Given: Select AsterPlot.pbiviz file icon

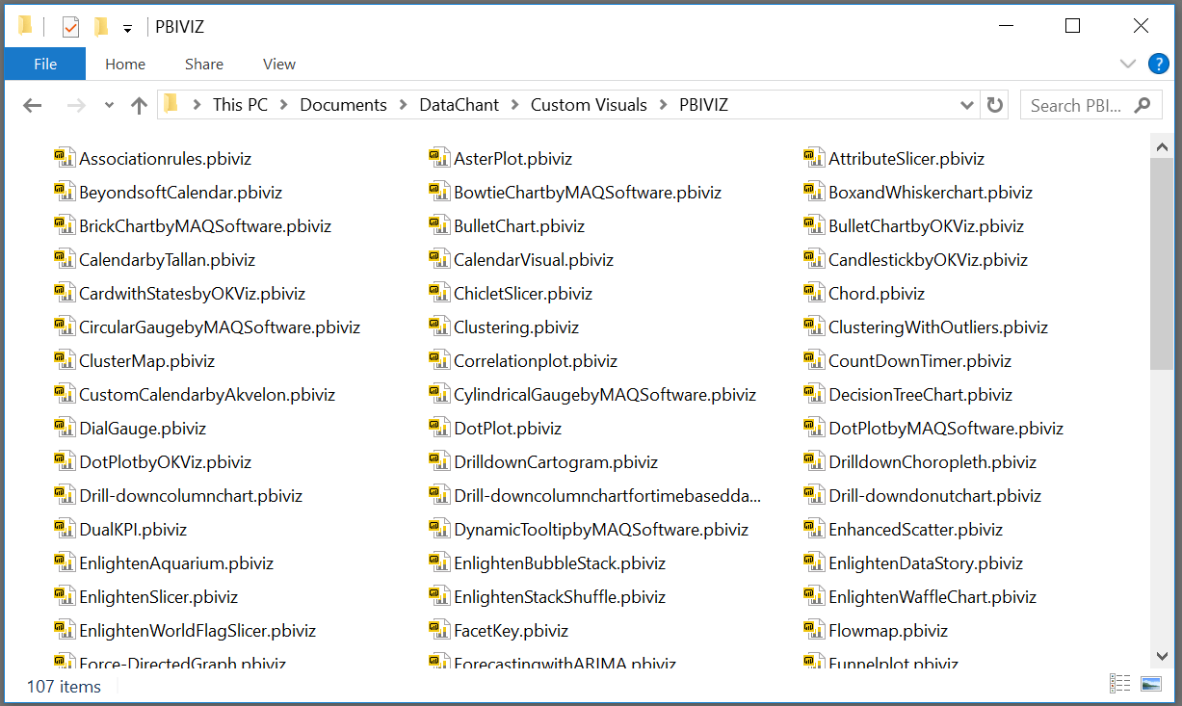Looking at the screenshot, I should [439, 158].
